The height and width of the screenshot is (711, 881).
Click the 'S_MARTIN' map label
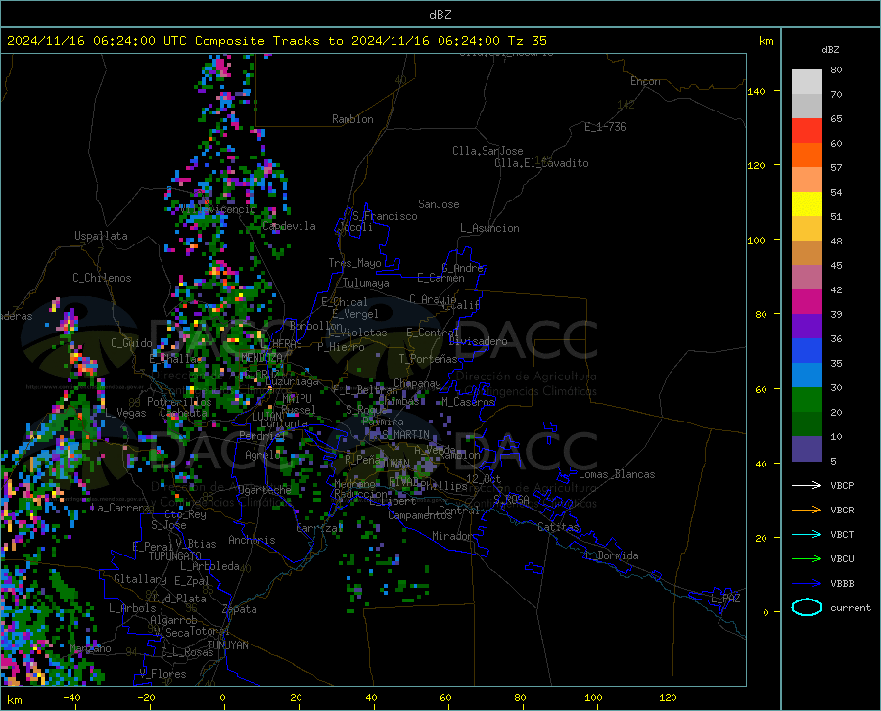pos(405,435)
